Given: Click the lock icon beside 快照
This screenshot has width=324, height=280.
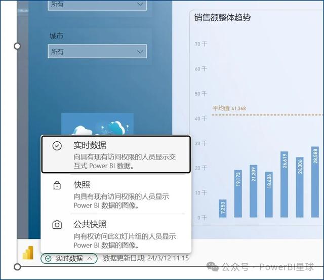Looking at the screenshot, I should (57, 185).
